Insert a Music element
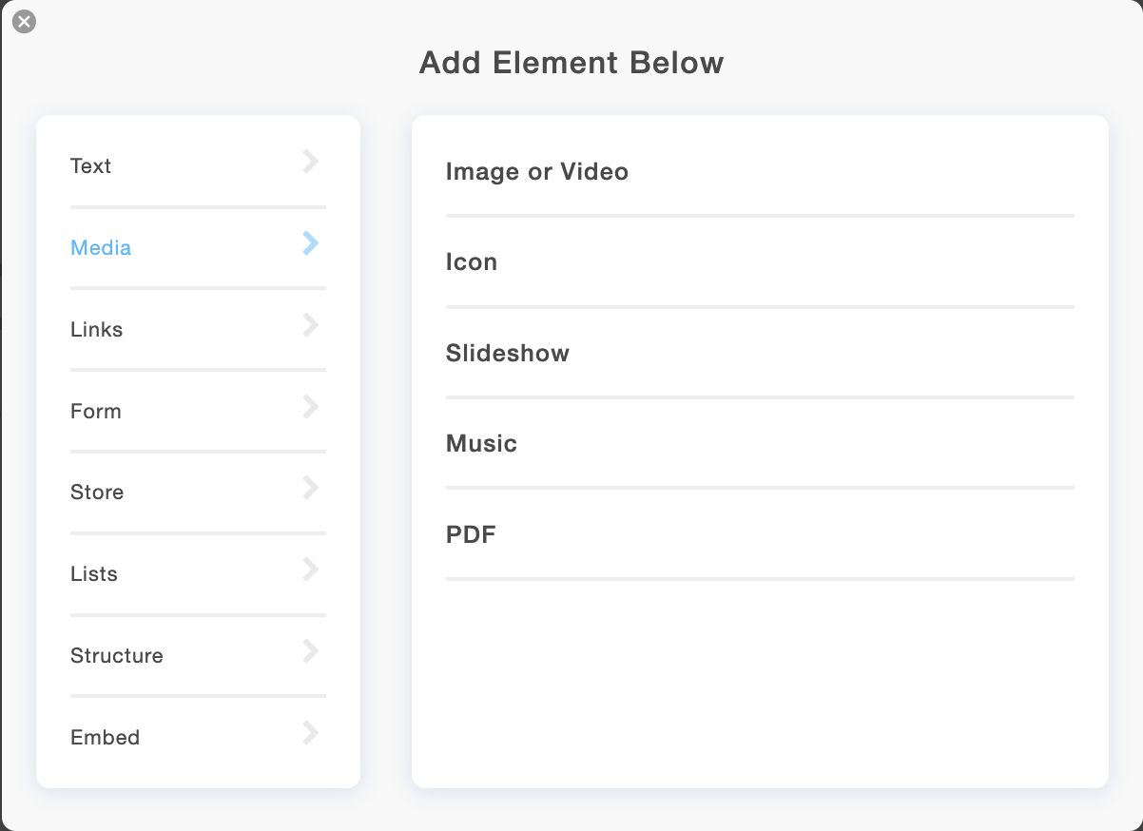 (x=482, y=444)
